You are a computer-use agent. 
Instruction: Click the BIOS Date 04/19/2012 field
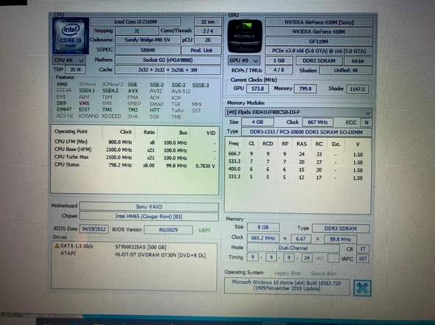[x=94, y=229]
